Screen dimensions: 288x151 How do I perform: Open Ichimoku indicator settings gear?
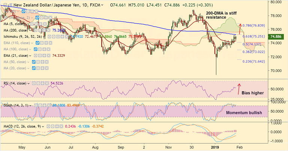54,37
